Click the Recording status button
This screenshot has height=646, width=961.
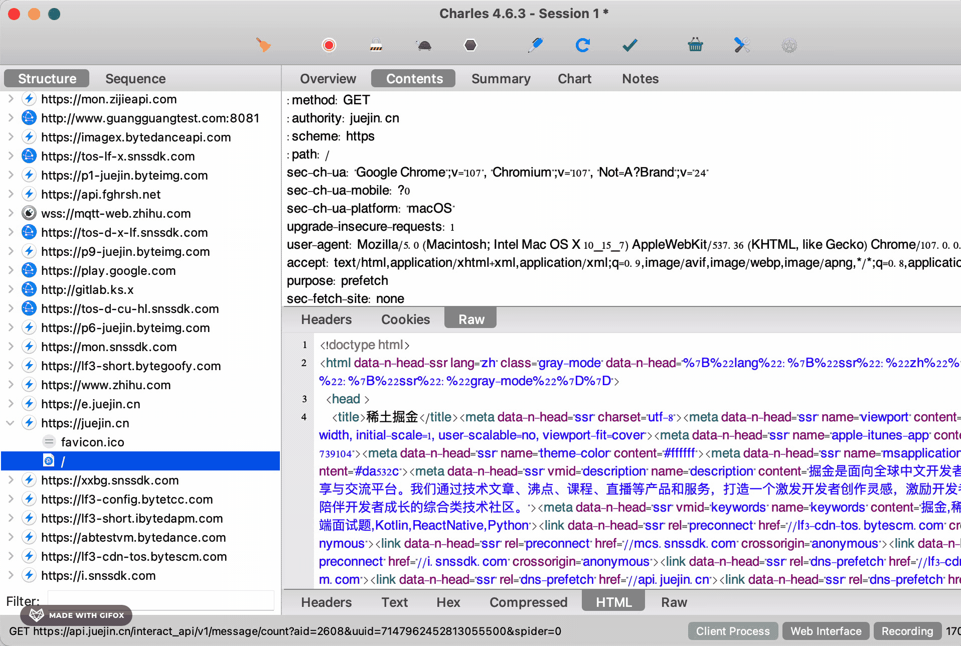pyautogui.click(x=907, y=631)
